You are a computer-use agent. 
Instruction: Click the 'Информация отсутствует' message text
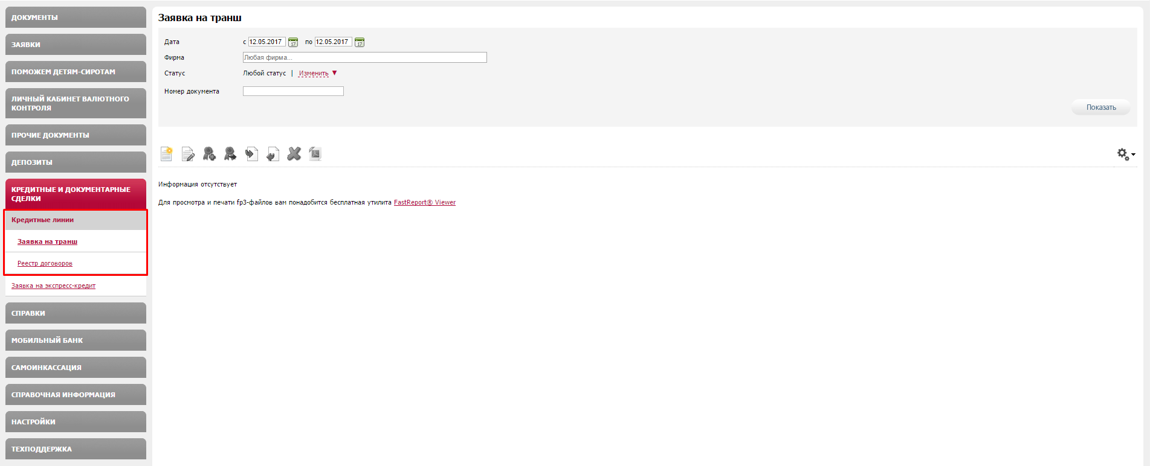click(198, 184)
